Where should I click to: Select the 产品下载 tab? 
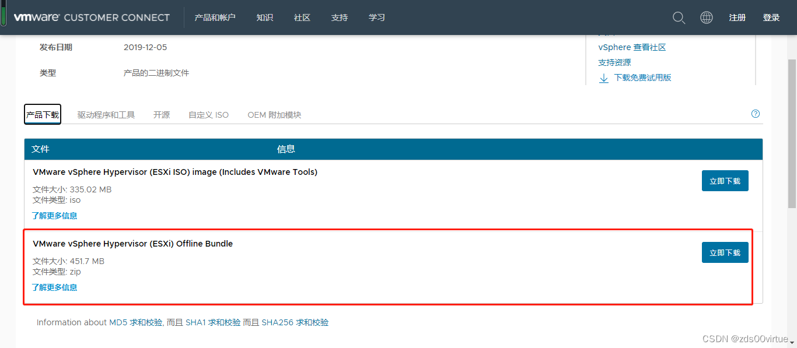[x=43, y=115]
